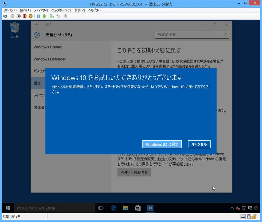Open the ファイル(F) menu
Screen dimensions: 262x222
coord(10,10)
